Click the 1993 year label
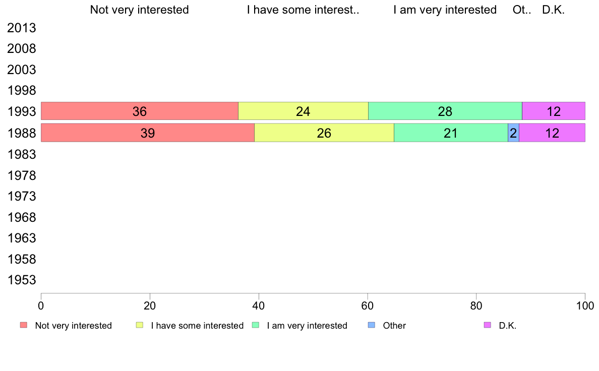The width and height of the screenshot is (599, 371). coord(22,112)
